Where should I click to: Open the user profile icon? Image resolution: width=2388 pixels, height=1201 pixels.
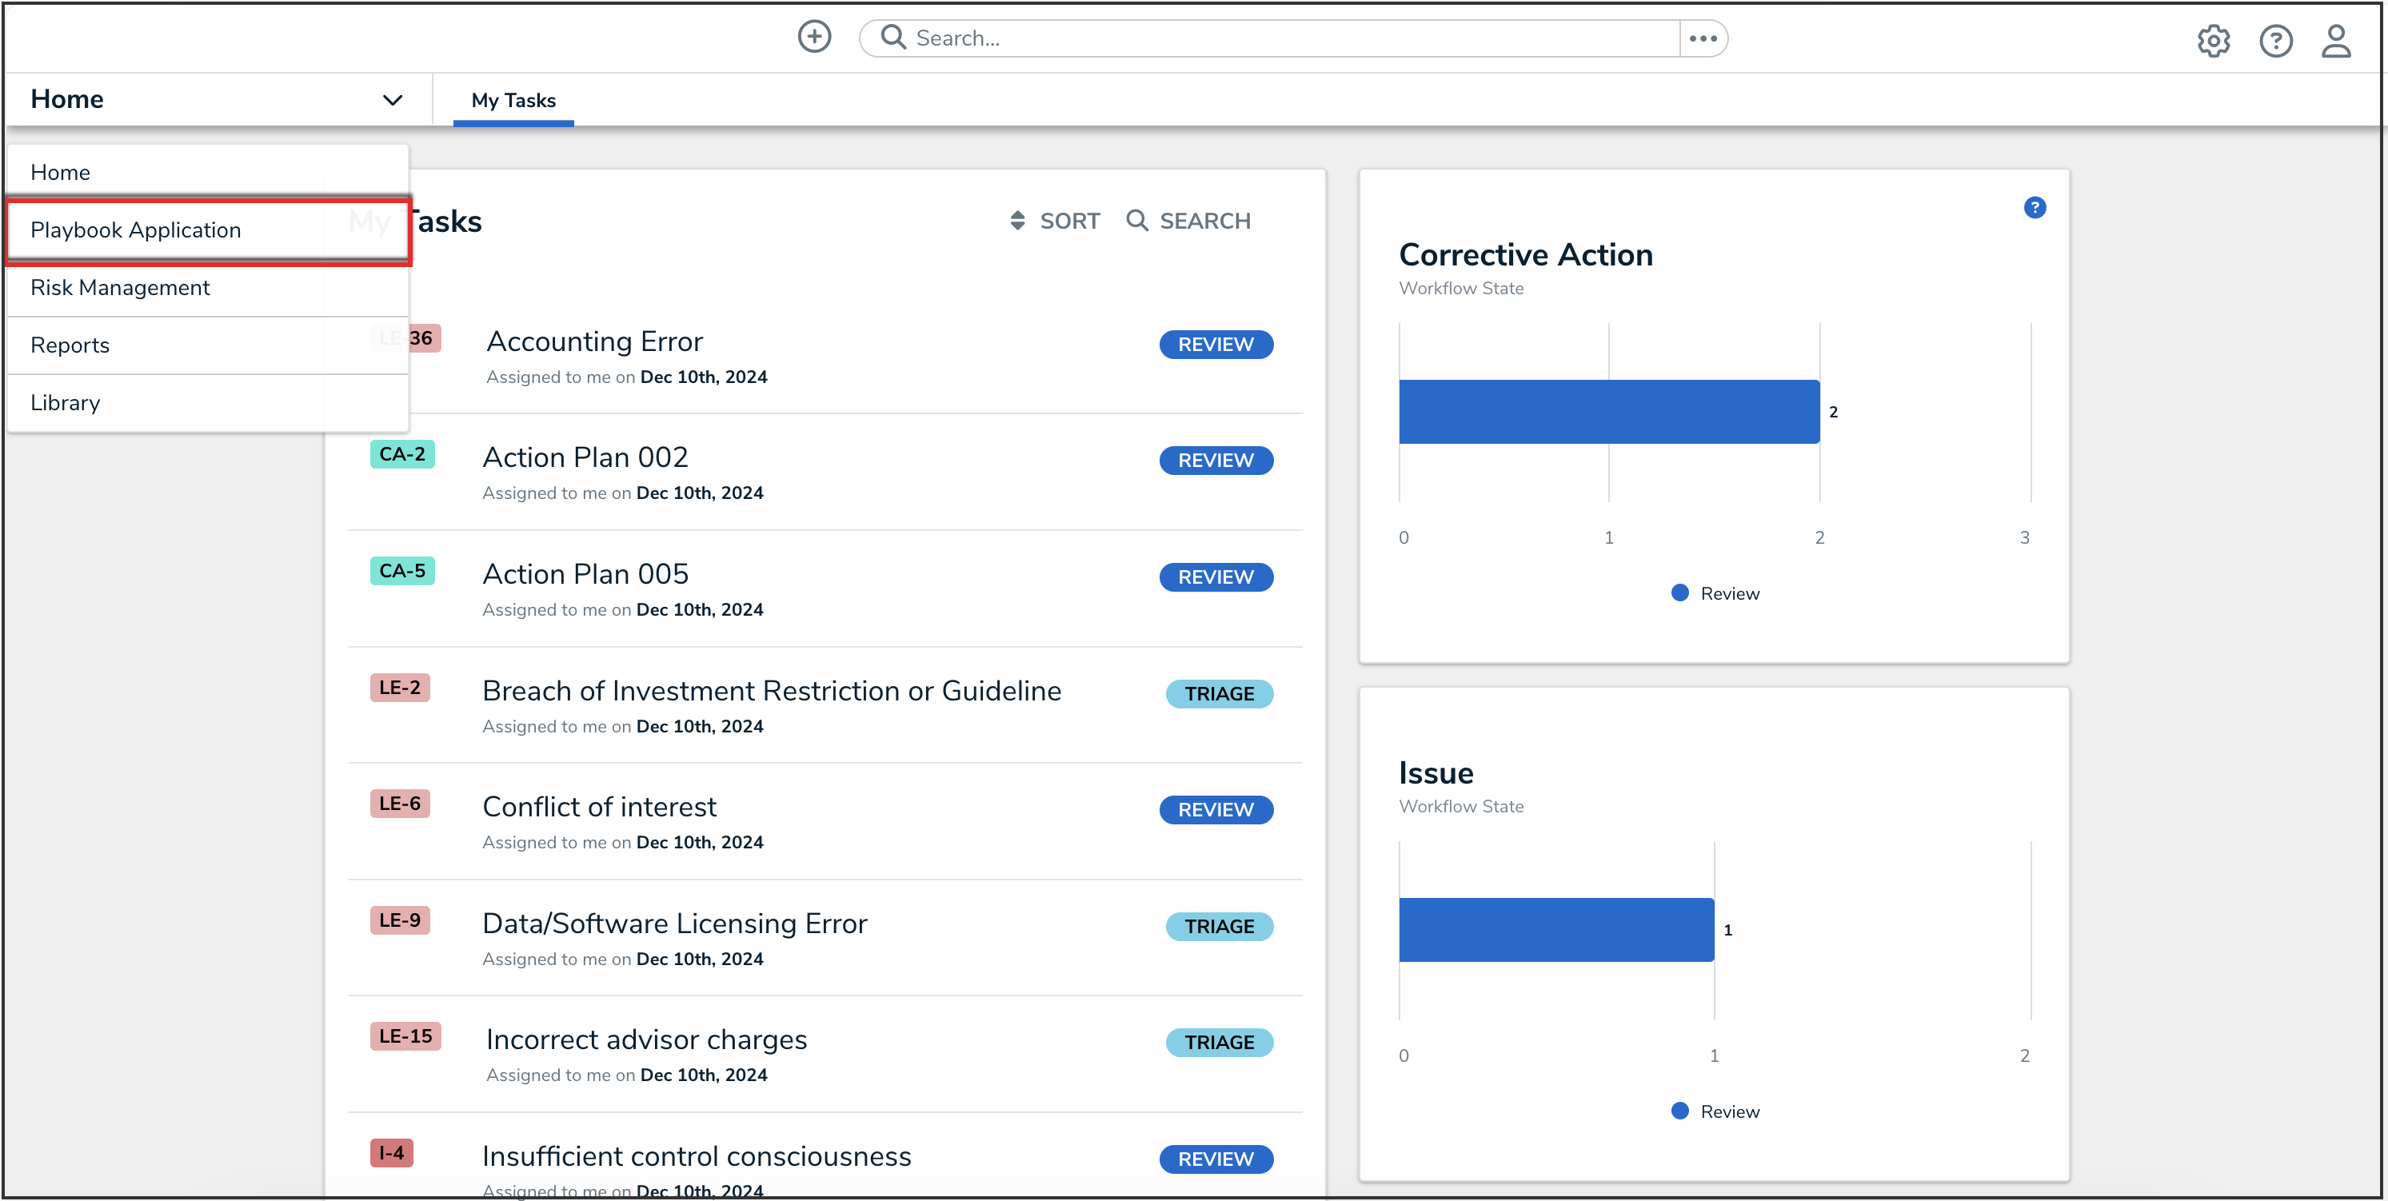(x=2335, y=41)
